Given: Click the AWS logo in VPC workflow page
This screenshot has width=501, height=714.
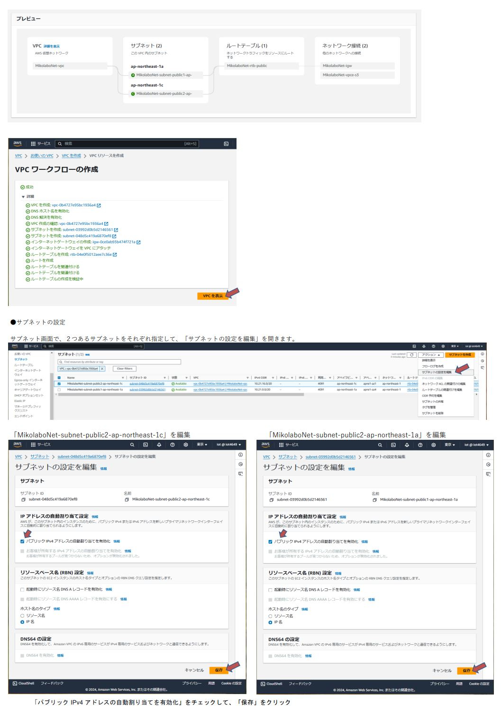Looking at the screenshot, I should pyautogui.click(x=18, y=143).
